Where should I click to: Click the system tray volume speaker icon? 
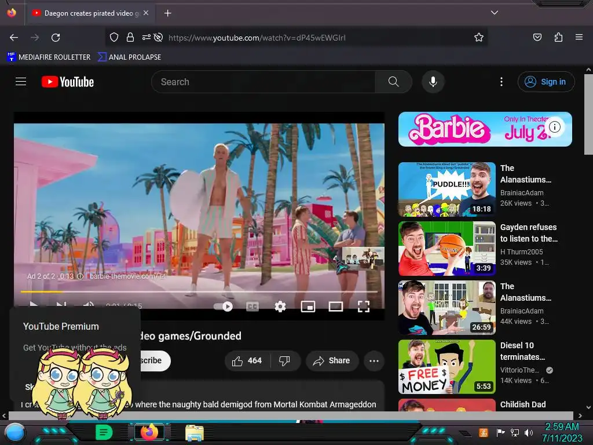pos(528,432)
